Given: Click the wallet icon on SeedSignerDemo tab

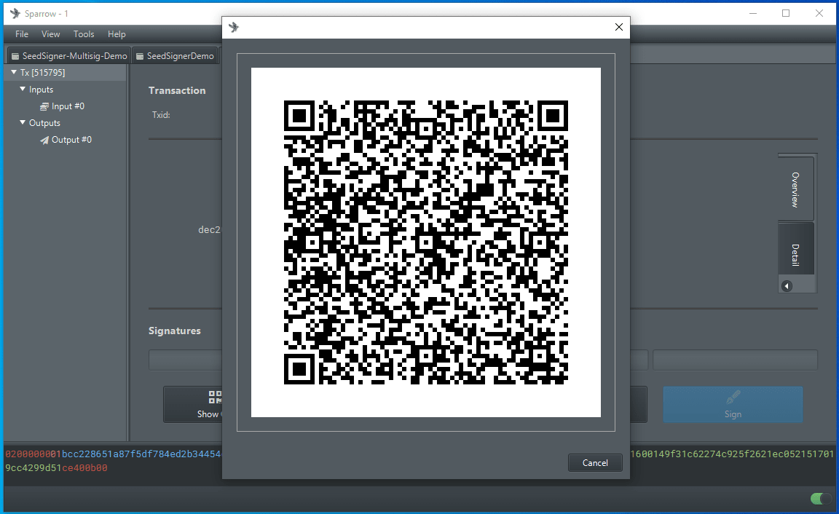Looking at the screenshot, I should [x=140, y=56].
